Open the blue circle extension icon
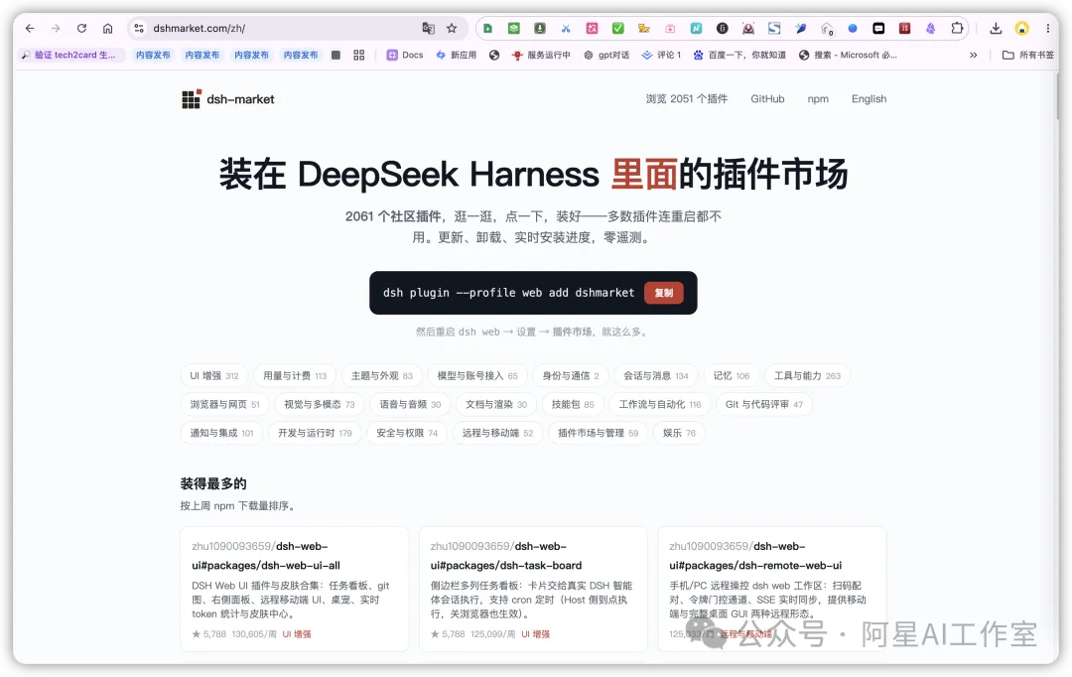The width and height of the screenshot is (1072, 677). pyautogui.click(x=853, y=28)
